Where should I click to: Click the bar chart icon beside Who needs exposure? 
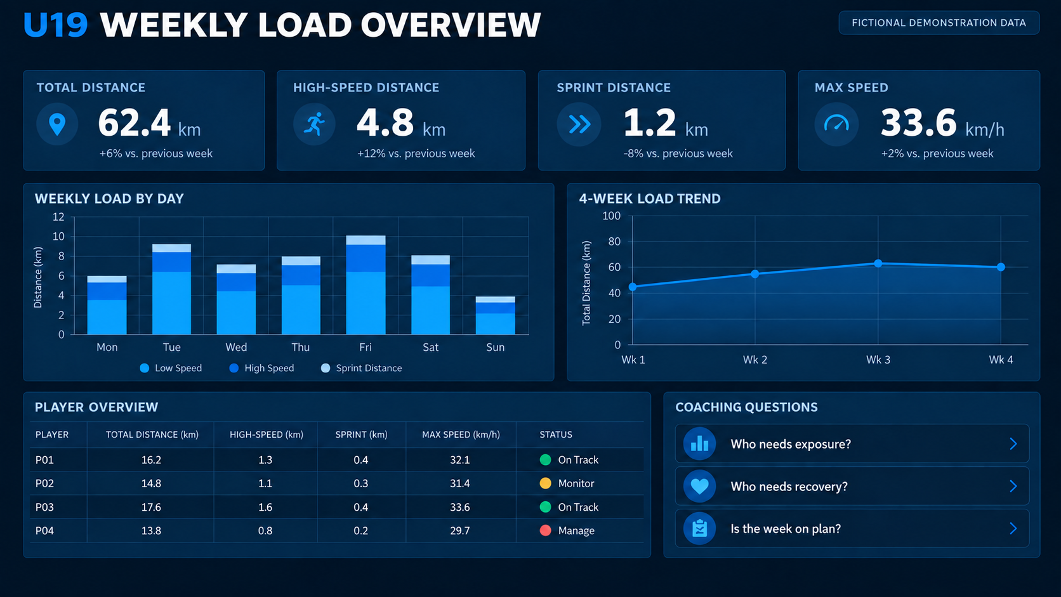tap(699, 443)
